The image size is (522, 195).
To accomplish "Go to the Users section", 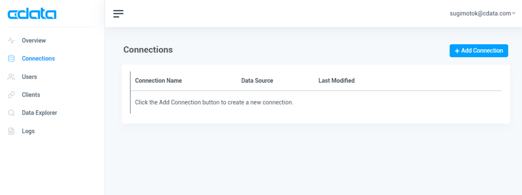I will (x=29, y=77).
